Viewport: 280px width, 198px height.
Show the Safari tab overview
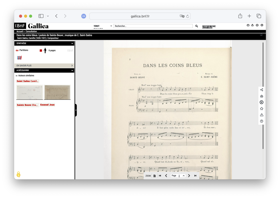click(x=259, y=16)
